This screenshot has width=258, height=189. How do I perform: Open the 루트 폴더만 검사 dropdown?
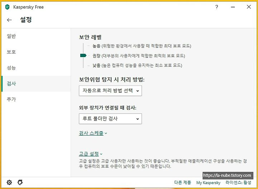[x=110, y=119]
